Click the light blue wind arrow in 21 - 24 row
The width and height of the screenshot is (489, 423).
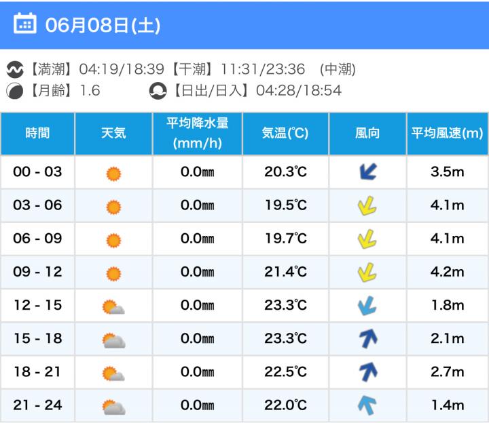(367, 405)
